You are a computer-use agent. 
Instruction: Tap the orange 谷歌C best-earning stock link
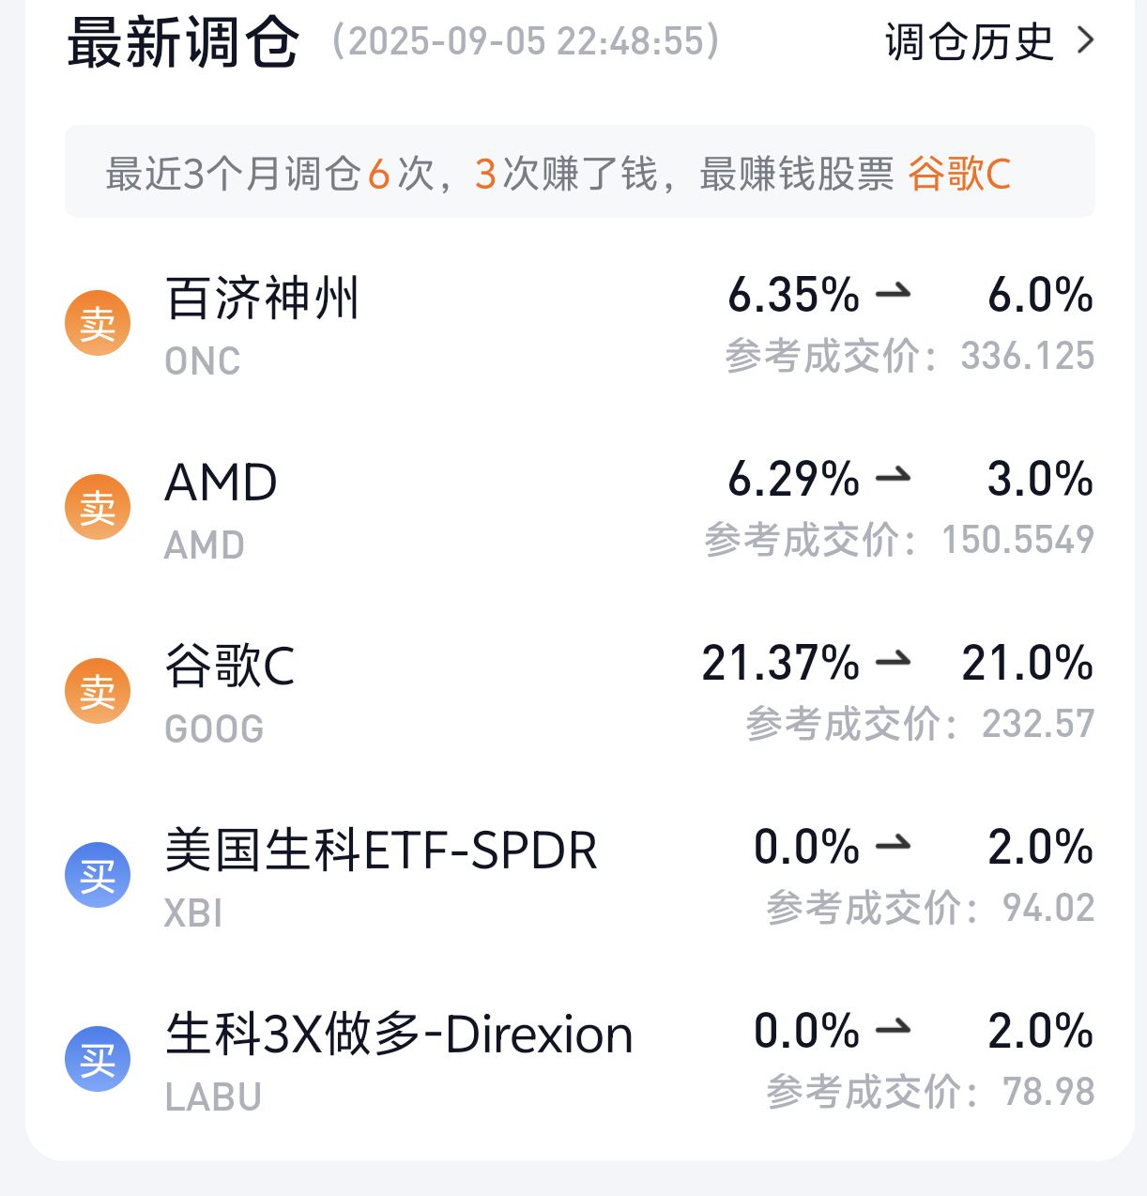click(x=959, y=175)
